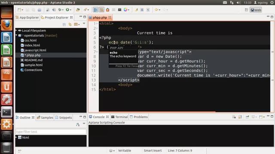Toggle Link with Editor in Project Explorer
The height and width of the screenshot is (154, 275).
[70, 24]
